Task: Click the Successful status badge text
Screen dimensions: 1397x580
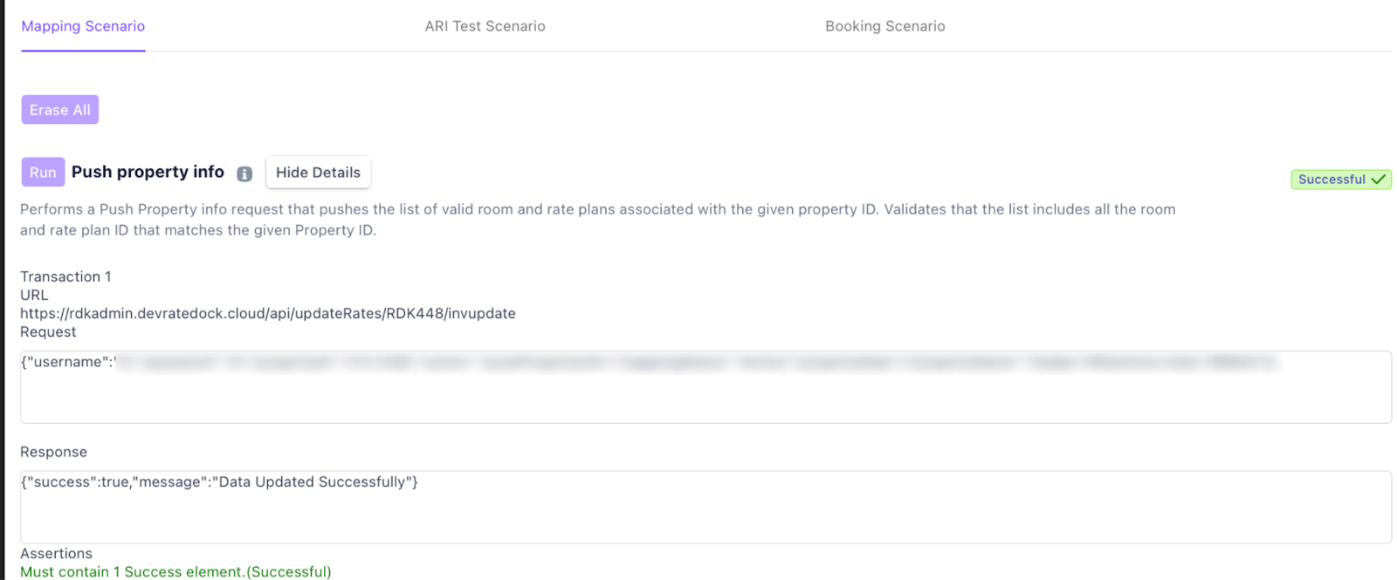Action: coord(1331,180)
